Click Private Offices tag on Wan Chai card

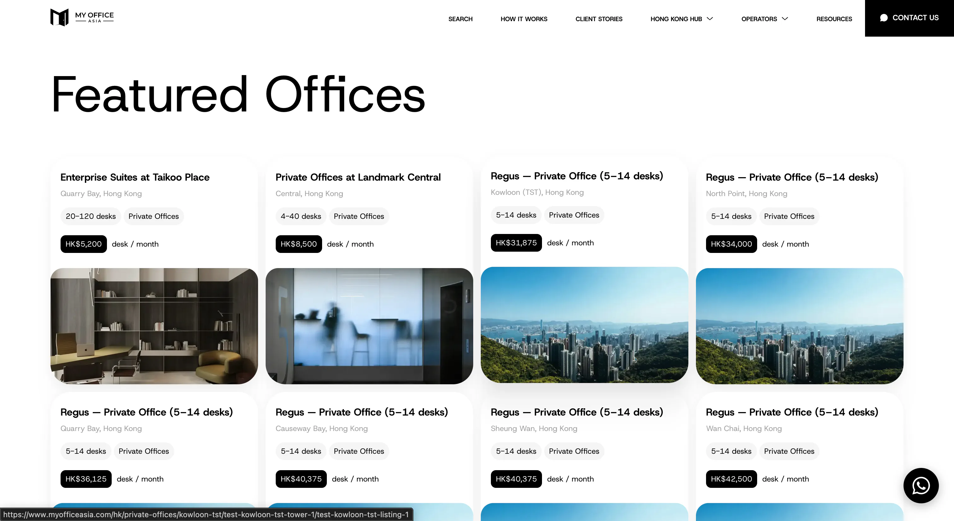pyautogui.click(x=789, y=451)
